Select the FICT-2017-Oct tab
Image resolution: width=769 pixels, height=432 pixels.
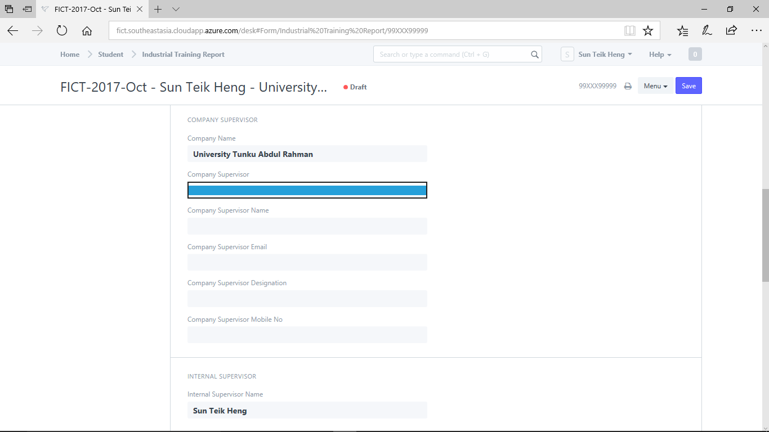[x=92, y=10]
